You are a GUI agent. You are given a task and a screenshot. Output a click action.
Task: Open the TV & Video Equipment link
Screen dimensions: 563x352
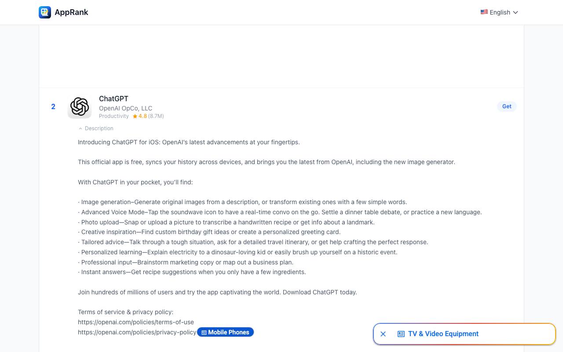coord(443,334)
